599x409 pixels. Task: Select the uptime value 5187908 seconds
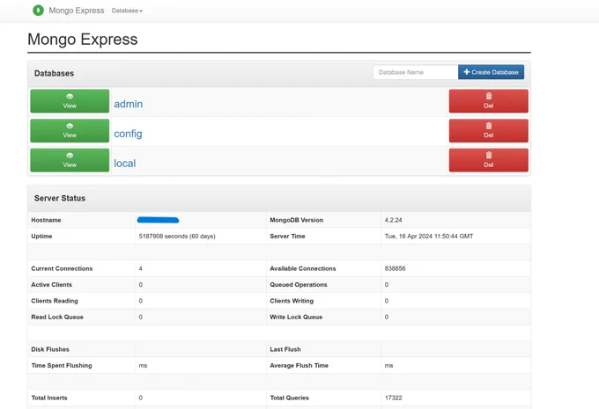pos(177,237)
